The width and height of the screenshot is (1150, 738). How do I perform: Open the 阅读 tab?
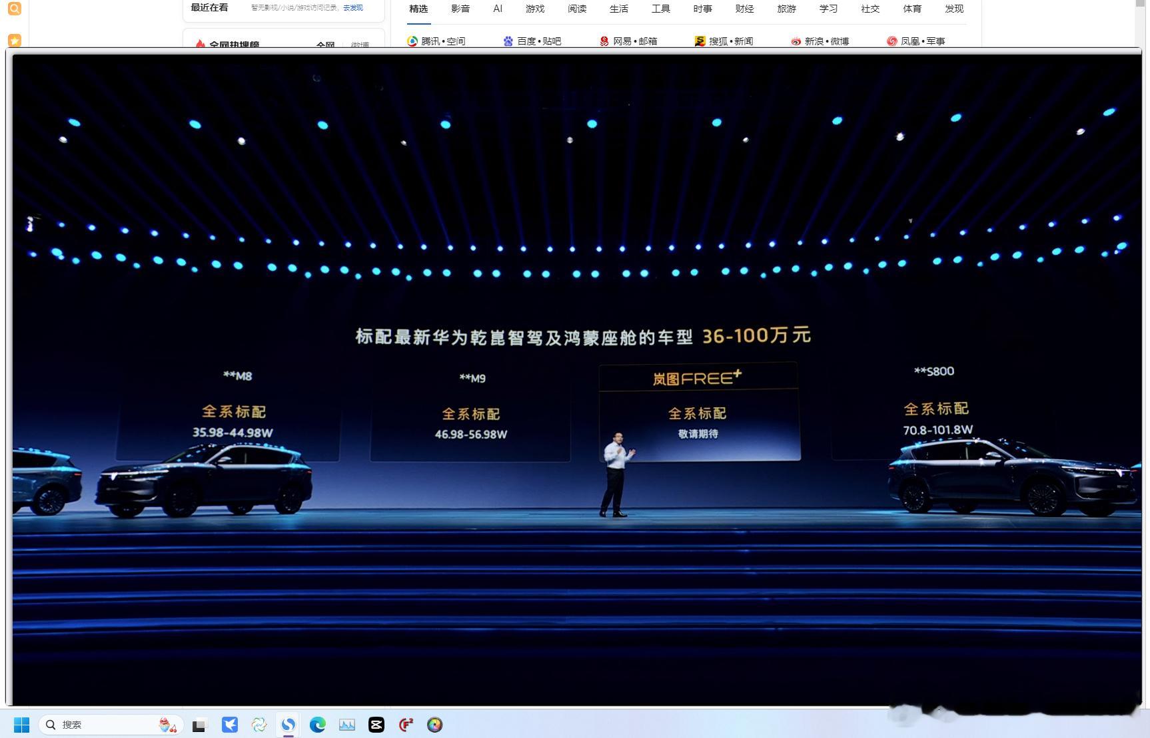[577, 9]
